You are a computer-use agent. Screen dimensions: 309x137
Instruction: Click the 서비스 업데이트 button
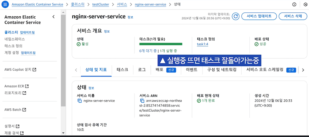coord(259,16)
